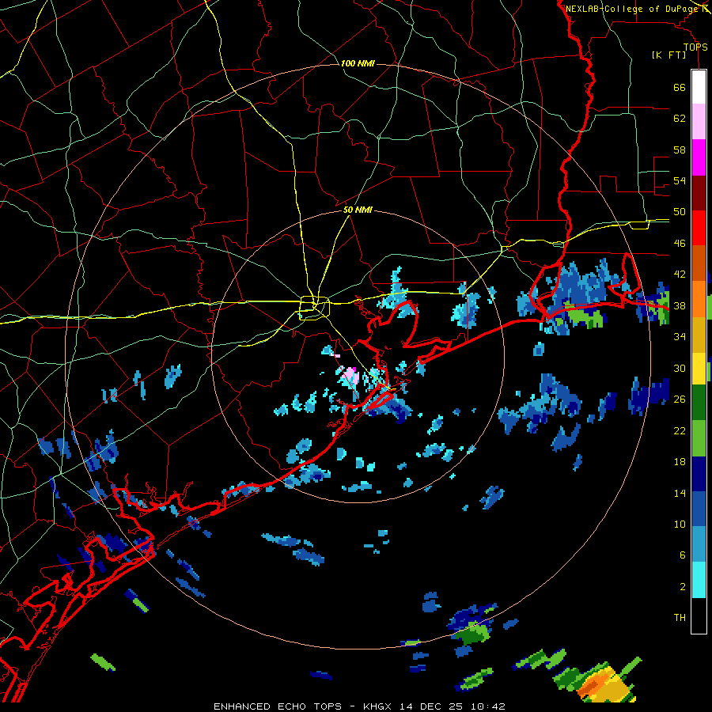Click the legend value 62
Screen dimensions: 712x712
(680, 119)
